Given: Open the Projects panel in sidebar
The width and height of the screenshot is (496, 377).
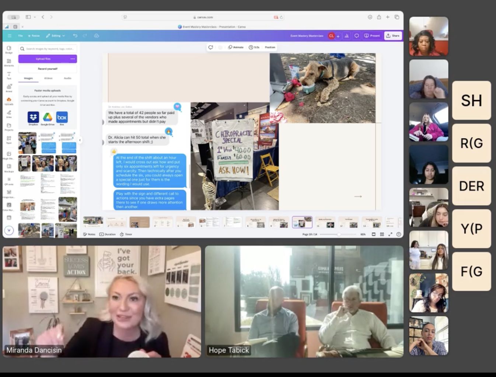Looking at the screenshot, I should (9, 127).
